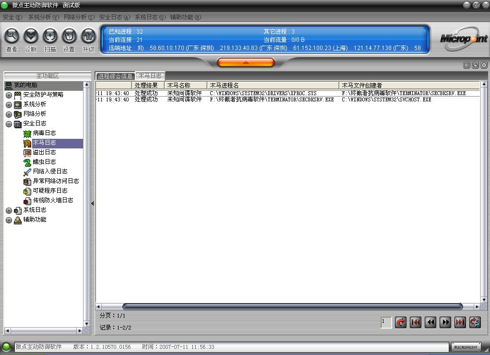This screenshot has height=355, width=490.
Task: Open 病毒日志 virus log
Action: point(44,133)
